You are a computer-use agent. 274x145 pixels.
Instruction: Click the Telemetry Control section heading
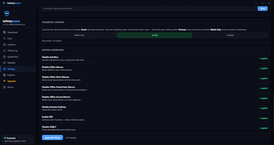click(53, 22)
